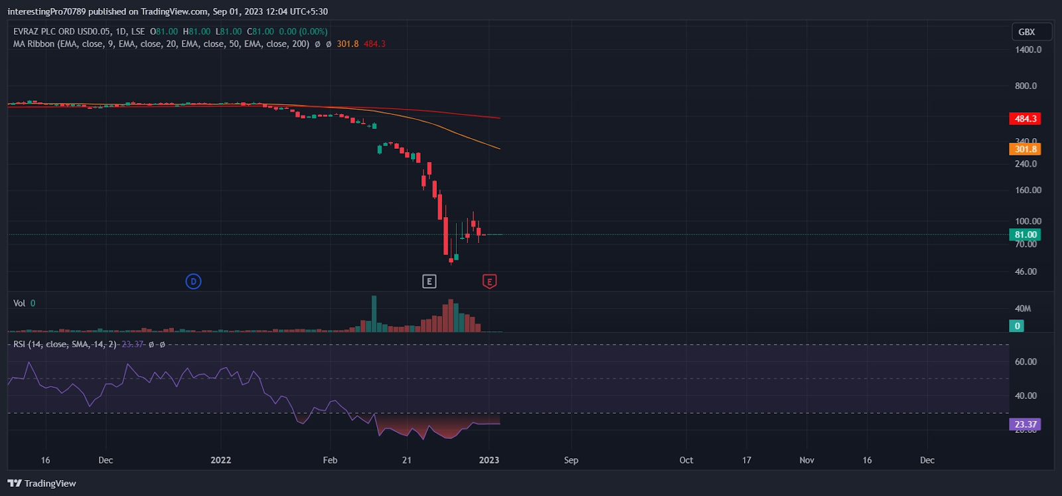Click the 21 label on time axis

click(407, 460)
